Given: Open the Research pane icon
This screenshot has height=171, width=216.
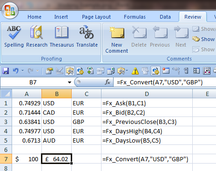Looking at the screenshot, I should pos(37,36).
